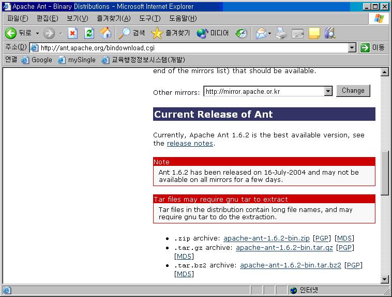Click the Change mirror button

(353, 91)
